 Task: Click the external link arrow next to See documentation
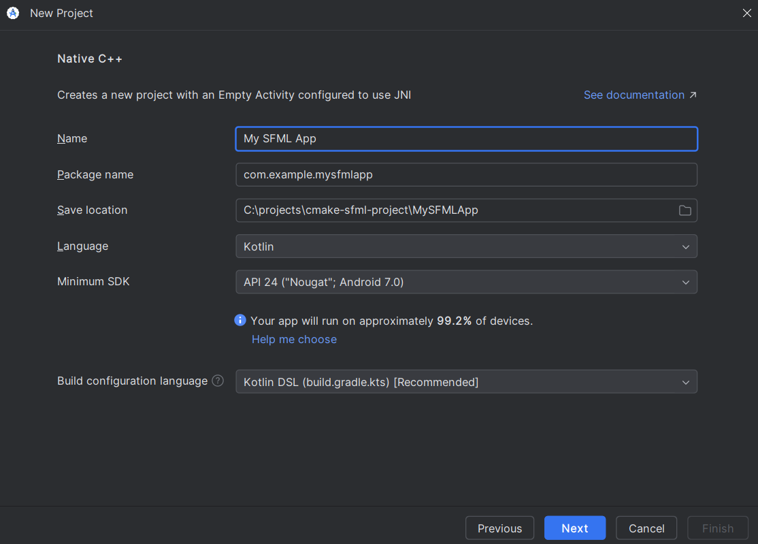(x=693, y=95)
